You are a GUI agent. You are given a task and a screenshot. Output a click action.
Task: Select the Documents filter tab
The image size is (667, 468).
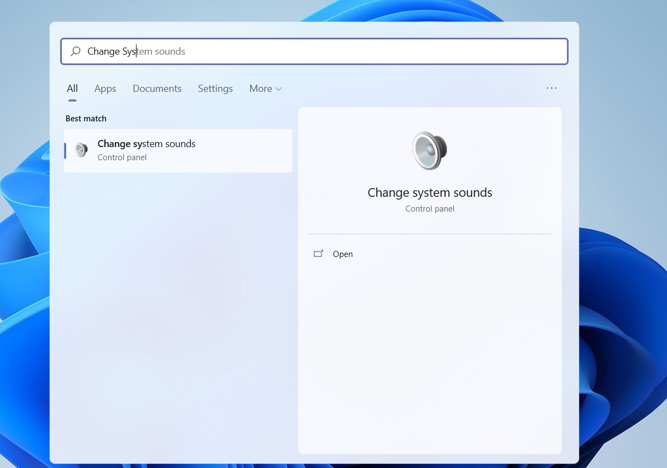point(157,88)
